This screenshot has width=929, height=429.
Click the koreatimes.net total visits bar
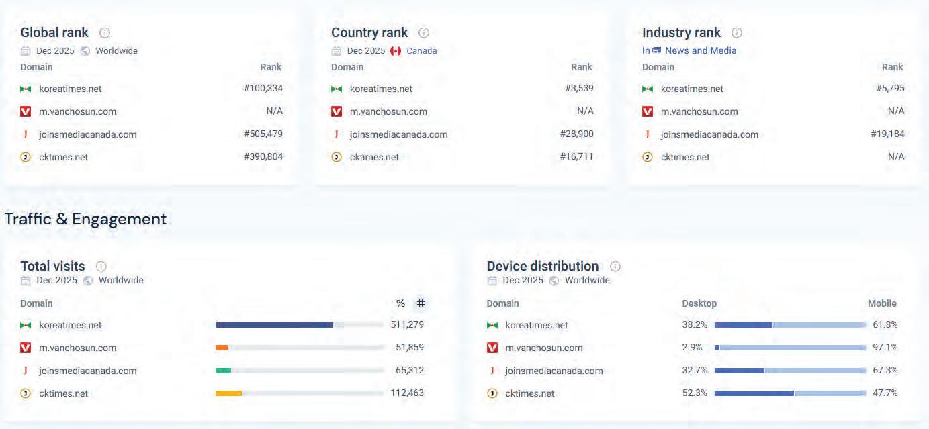[274, 325]
